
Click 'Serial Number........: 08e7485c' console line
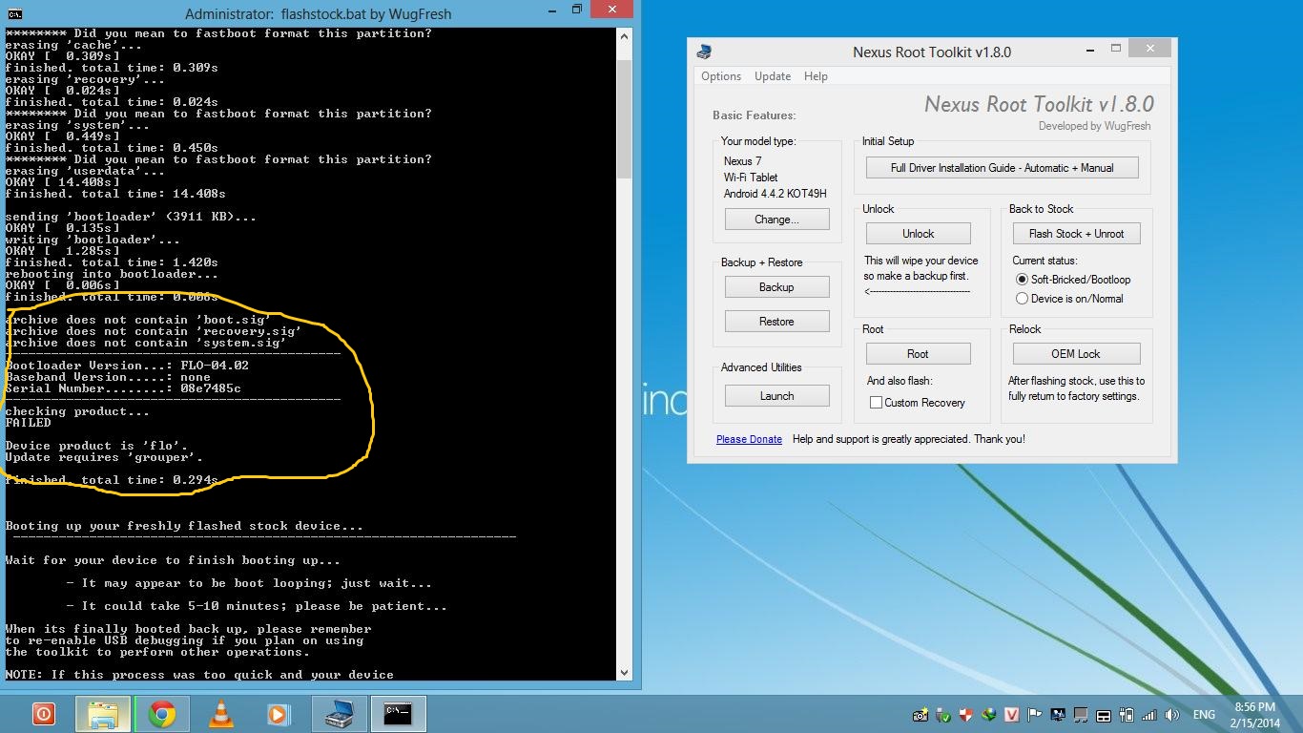click(123, 388)
